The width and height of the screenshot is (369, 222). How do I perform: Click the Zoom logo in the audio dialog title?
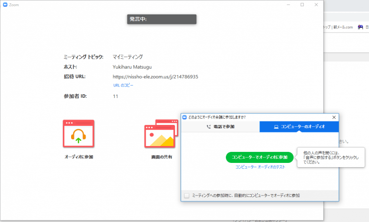pyautogui.click(x=184, y=117)
